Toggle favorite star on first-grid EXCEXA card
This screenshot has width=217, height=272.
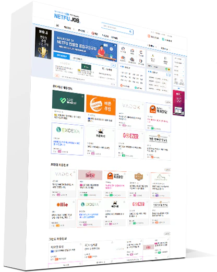tap(82, 128)
